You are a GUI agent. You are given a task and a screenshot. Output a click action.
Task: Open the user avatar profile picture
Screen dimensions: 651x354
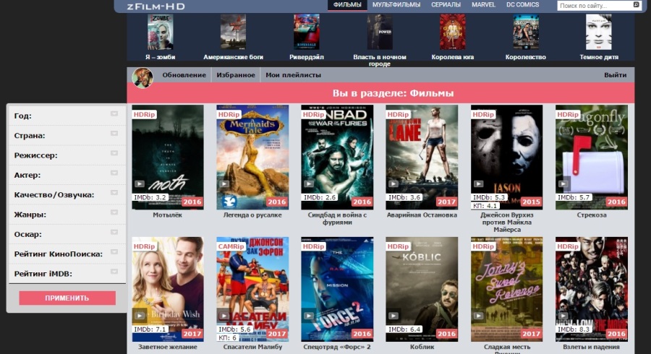(x=142, y=77)
